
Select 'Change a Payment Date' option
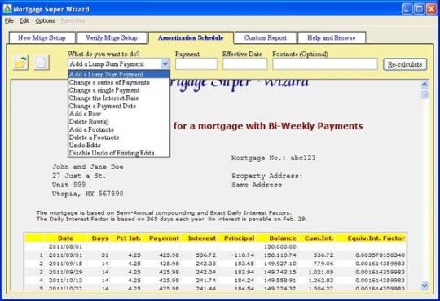[x=119, y=106]
